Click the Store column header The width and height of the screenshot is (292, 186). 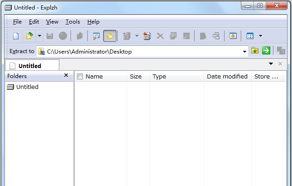(x=266, y=77)
